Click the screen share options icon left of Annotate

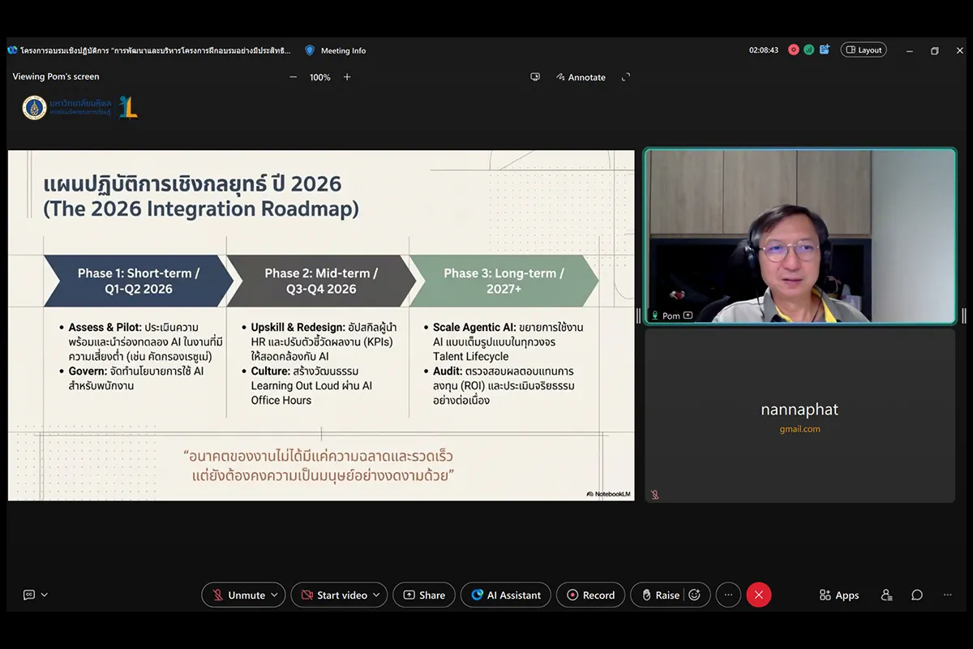point(535,77)
